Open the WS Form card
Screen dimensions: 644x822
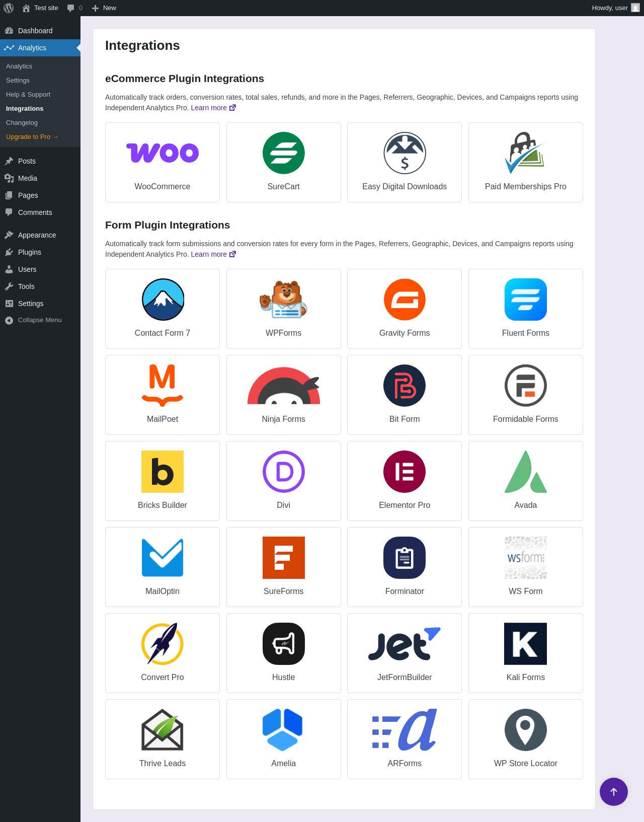coord(526,567)
